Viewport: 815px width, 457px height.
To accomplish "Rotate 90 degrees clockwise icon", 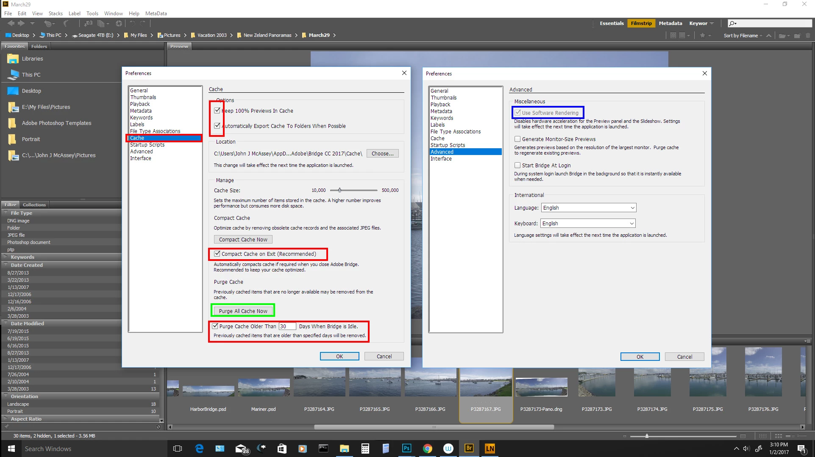I will 143,23.
